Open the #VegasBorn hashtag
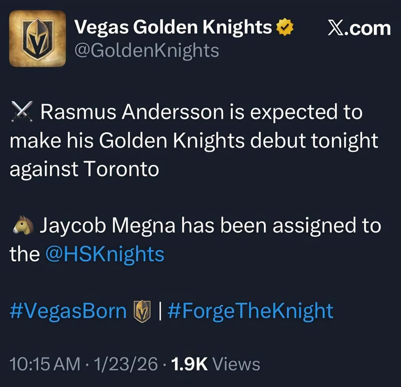The image size is (401, 387). pyautogui.click(x=68, y=311)
